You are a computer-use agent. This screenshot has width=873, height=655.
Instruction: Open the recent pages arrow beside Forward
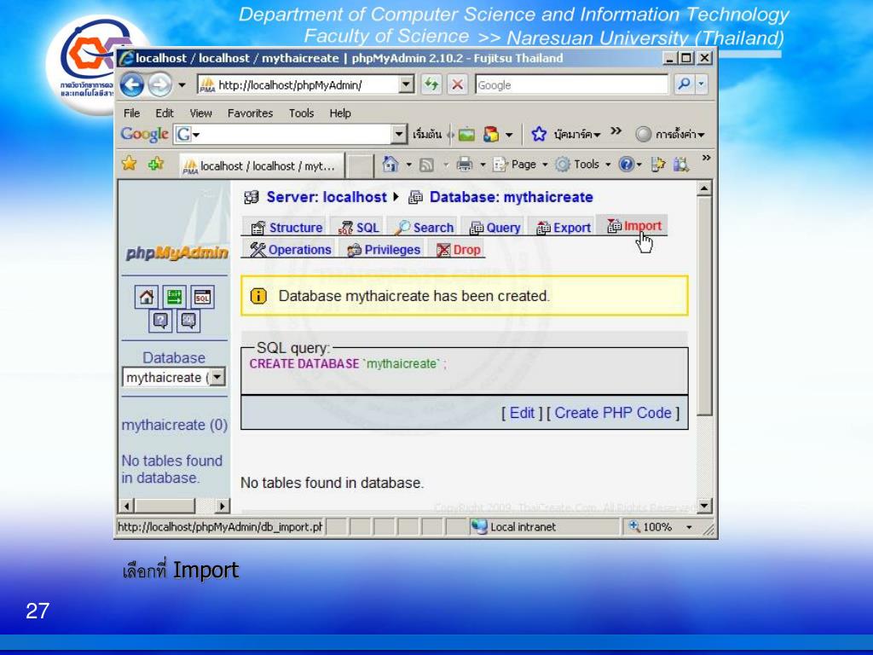tap(182, 85)
